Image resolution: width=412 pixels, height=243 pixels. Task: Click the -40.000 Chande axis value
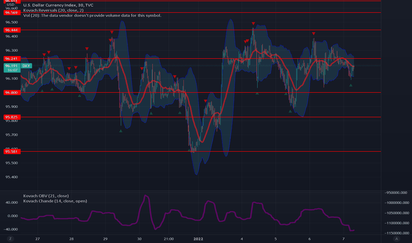coord(11,229)
